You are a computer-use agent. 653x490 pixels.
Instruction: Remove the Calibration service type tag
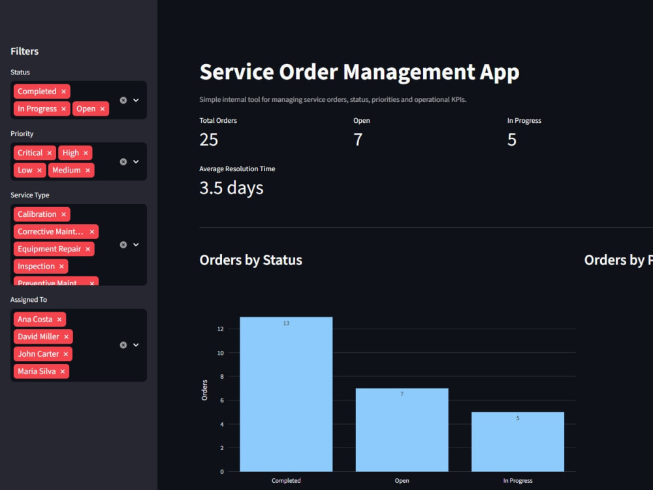pos(63,214)
